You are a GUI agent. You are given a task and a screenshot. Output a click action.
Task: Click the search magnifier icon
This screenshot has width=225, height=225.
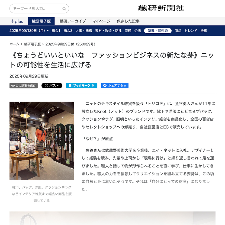click(x=64, y=9)
